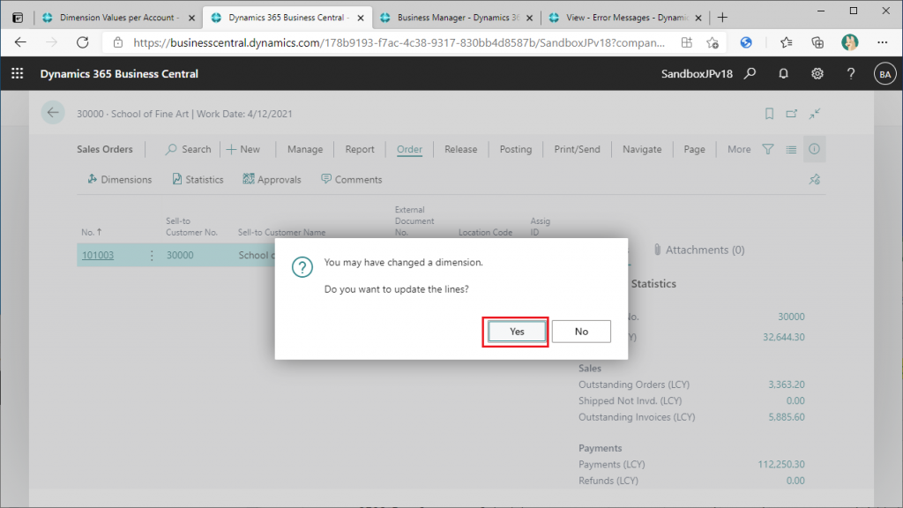Viewport: 903px width, 508px height.
Task: Open a new browser tab
Action: pyautogui.click(x=722, y=18)
